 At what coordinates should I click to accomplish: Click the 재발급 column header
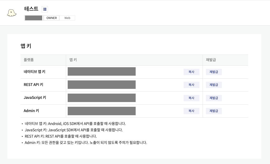pyautogui.click(x=211, y=60)
